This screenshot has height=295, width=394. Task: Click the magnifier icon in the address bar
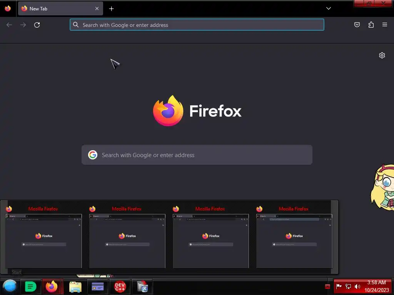click(x=76, y=25)
